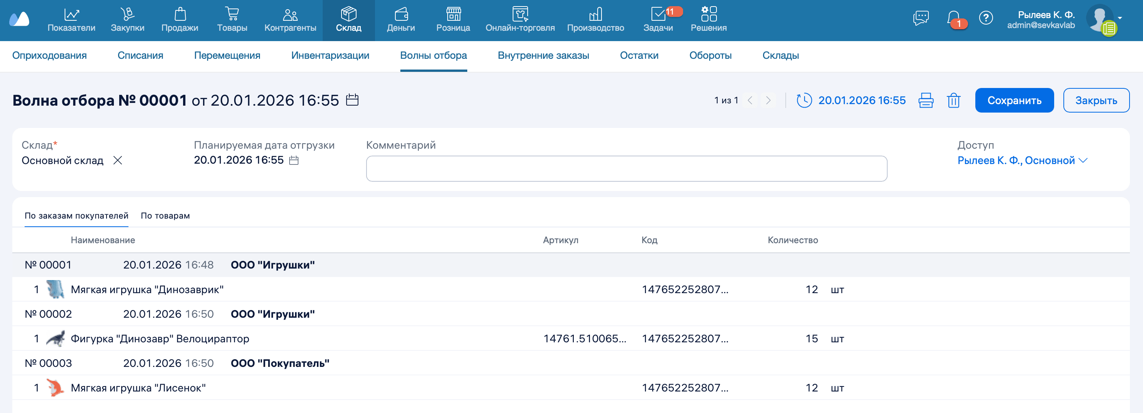Clear the Основной склад warehouse selection
Screen dimensions: 1143x413
118,161
